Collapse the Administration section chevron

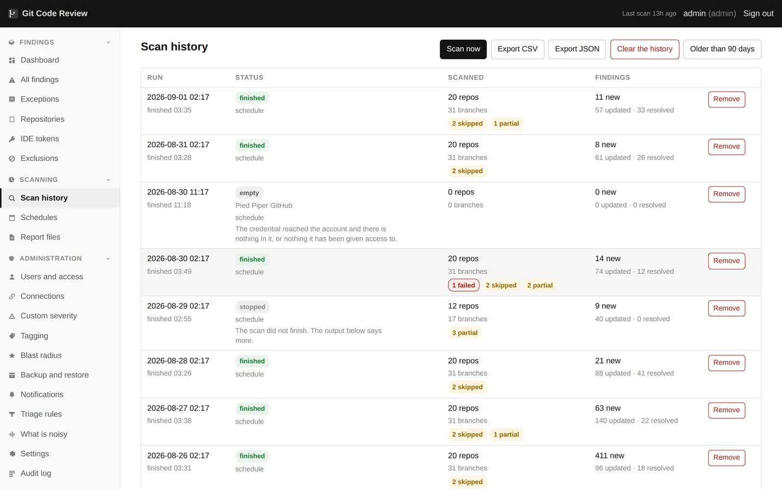coord(108,259)
